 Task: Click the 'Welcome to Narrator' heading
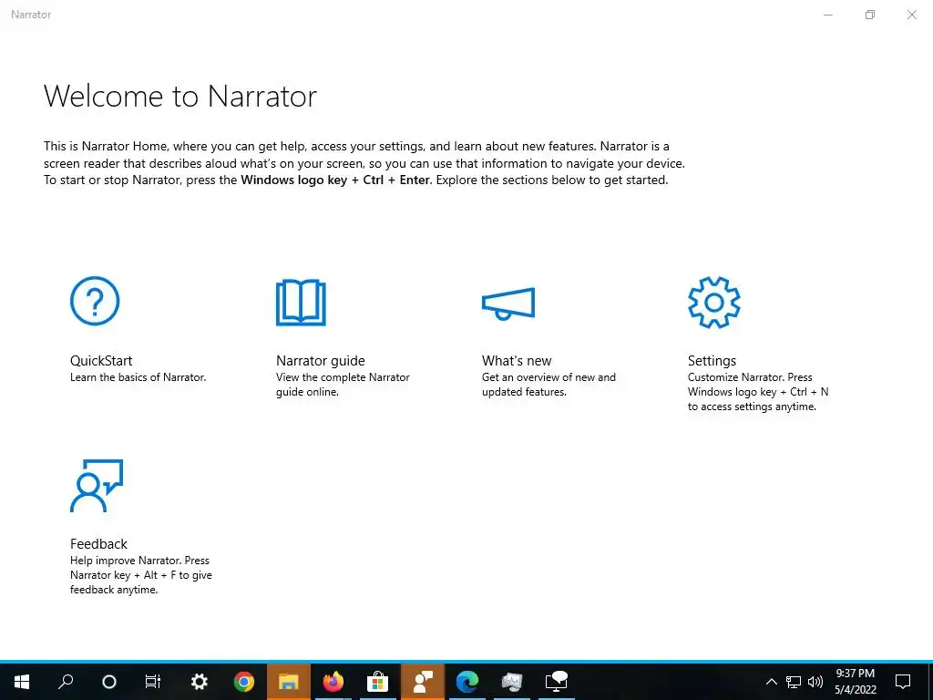(x=180, y=96)
